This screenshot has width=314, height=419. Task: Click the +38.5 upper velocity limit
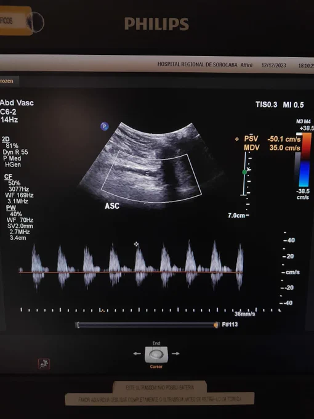coord(307,128)
